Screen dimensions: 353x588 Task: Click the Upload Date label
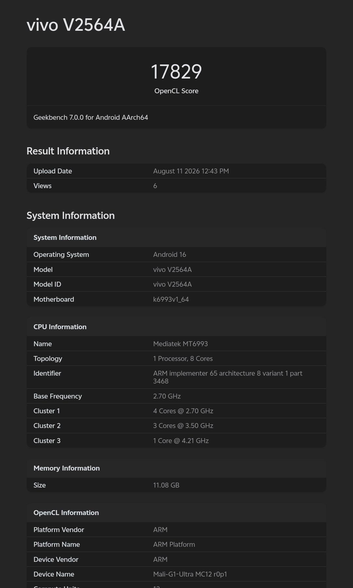tap(53, 171)
